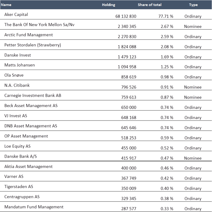Click the Holding column header

tap(108, 5)
